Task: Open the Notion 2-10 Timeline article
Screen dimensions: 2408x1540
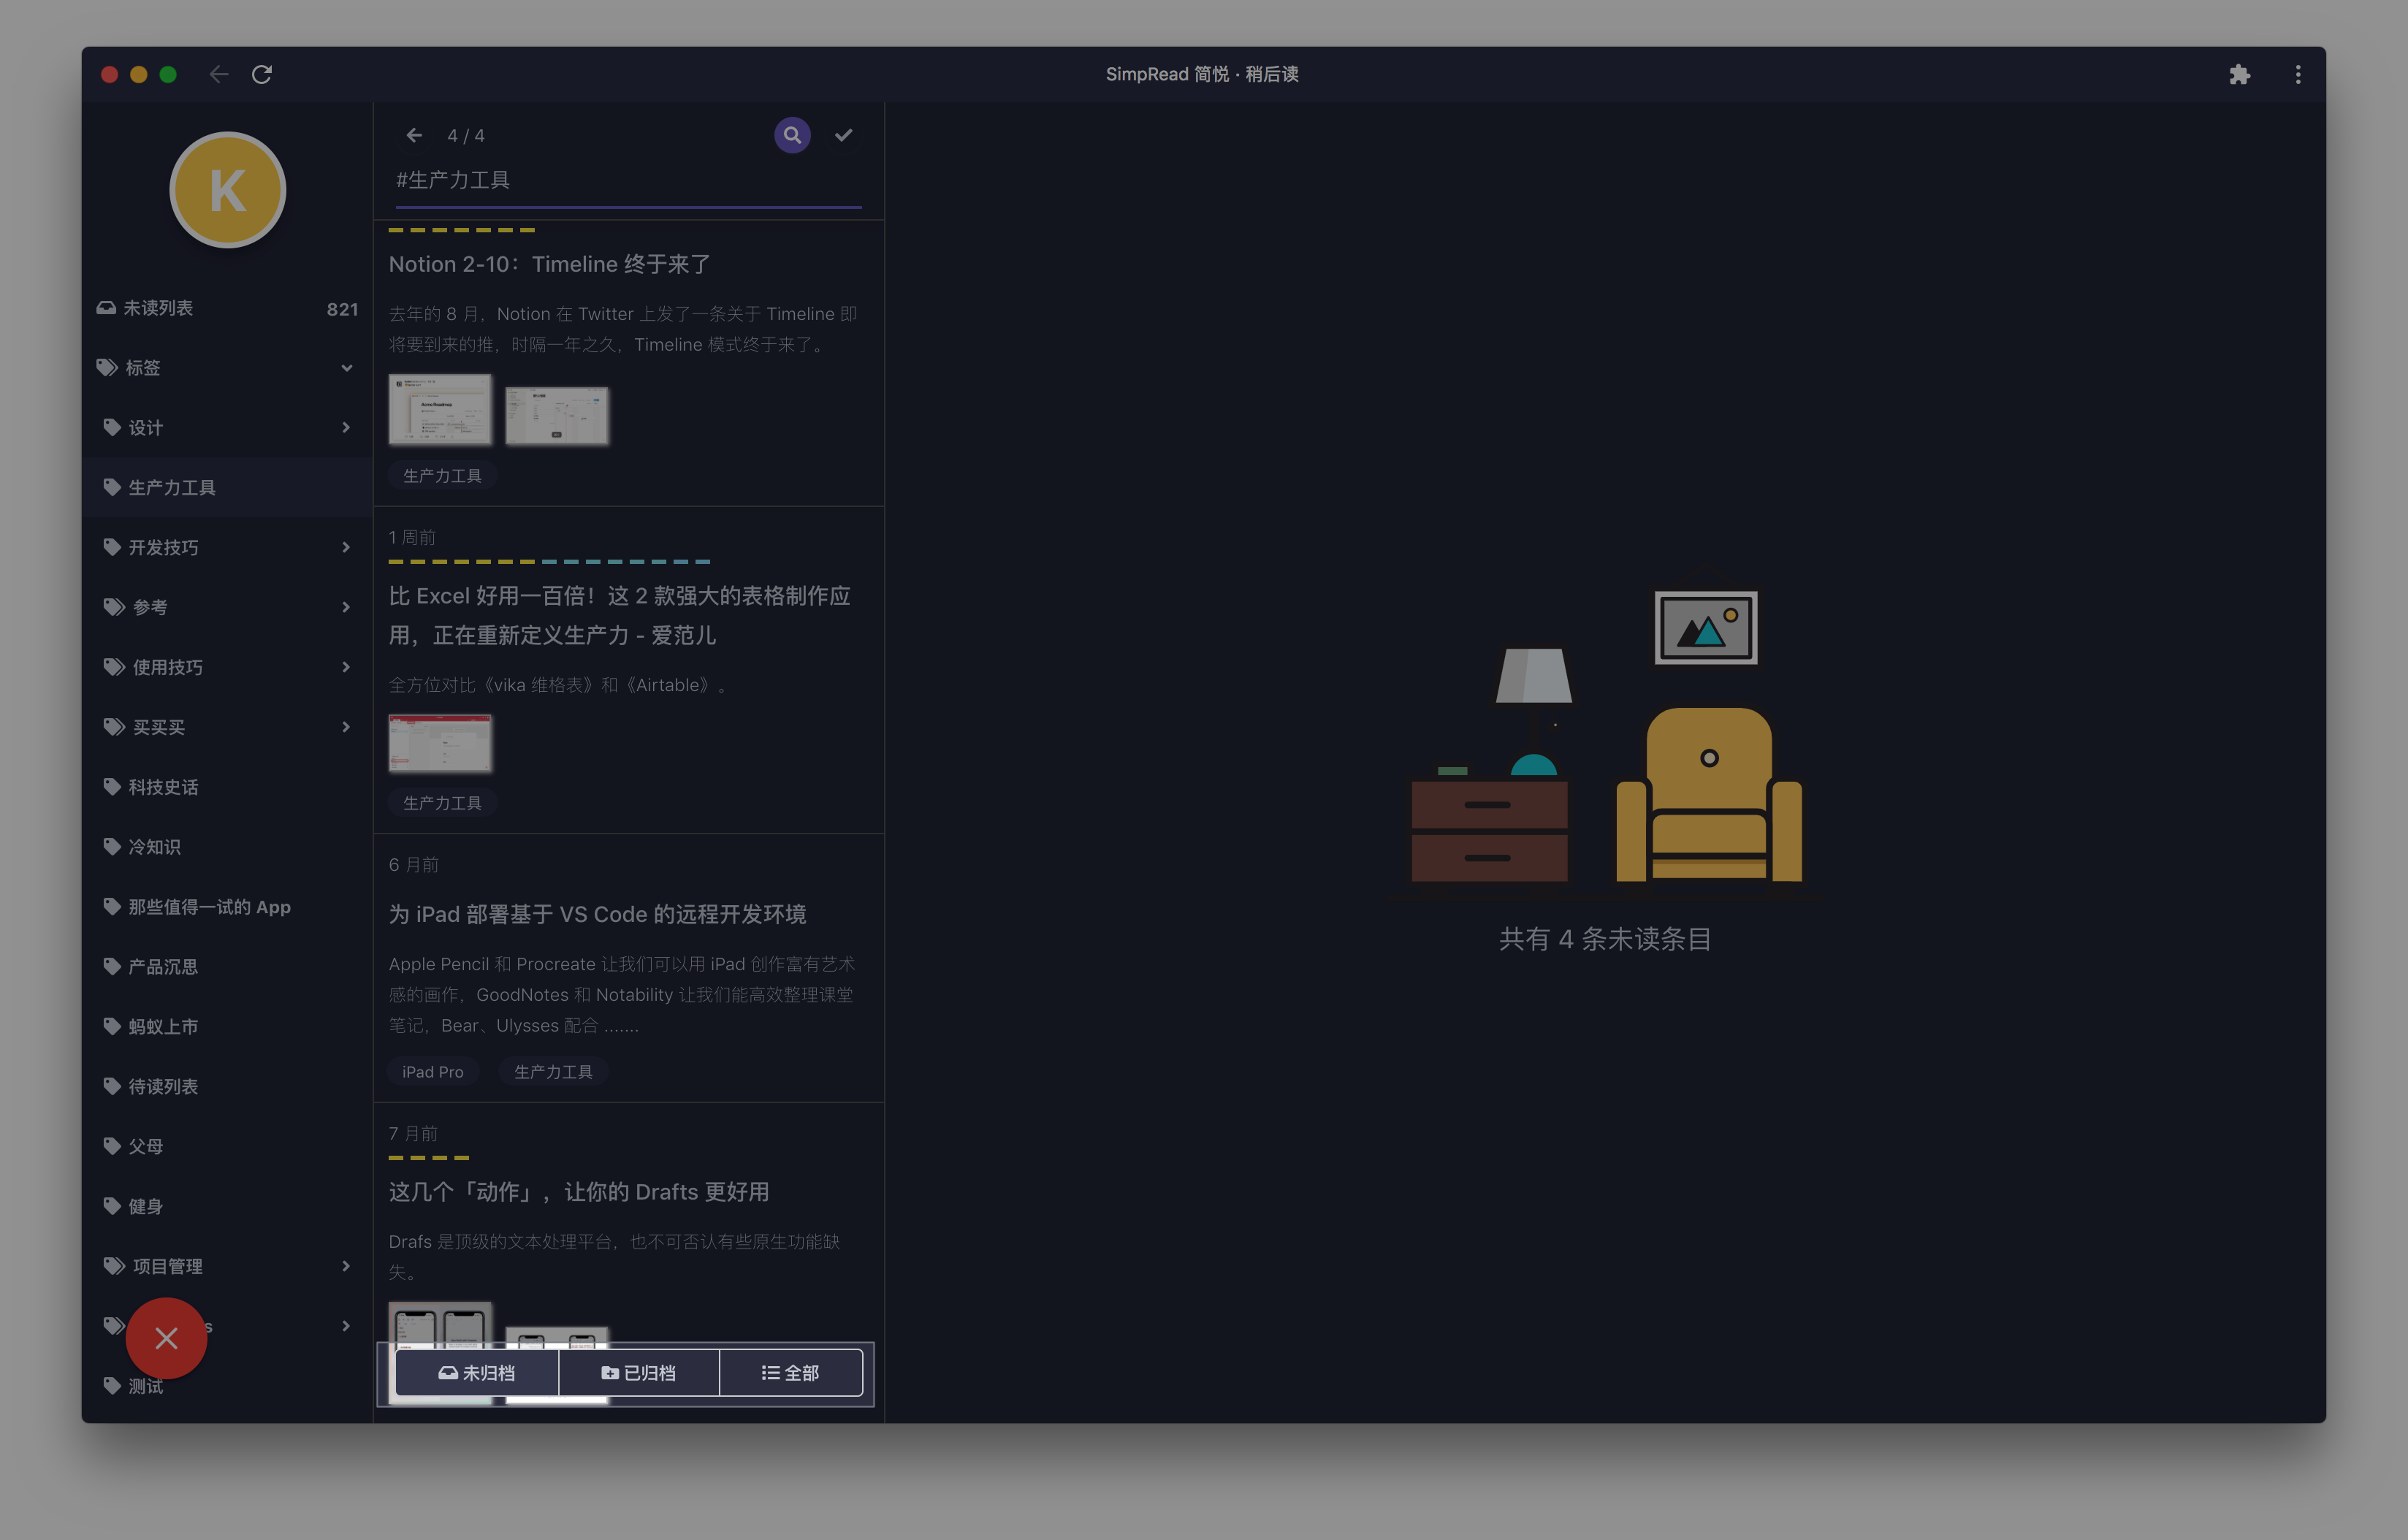Action: coord(550,264)
